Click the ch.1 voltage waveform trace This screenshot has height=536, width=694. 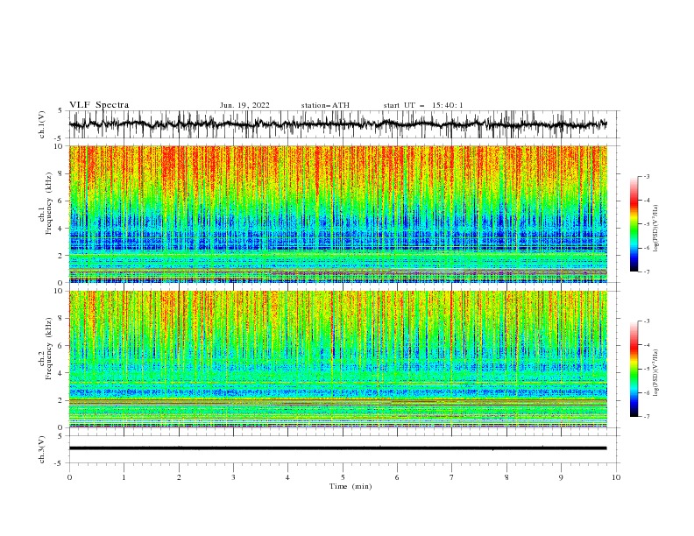(x=337, y=124)
